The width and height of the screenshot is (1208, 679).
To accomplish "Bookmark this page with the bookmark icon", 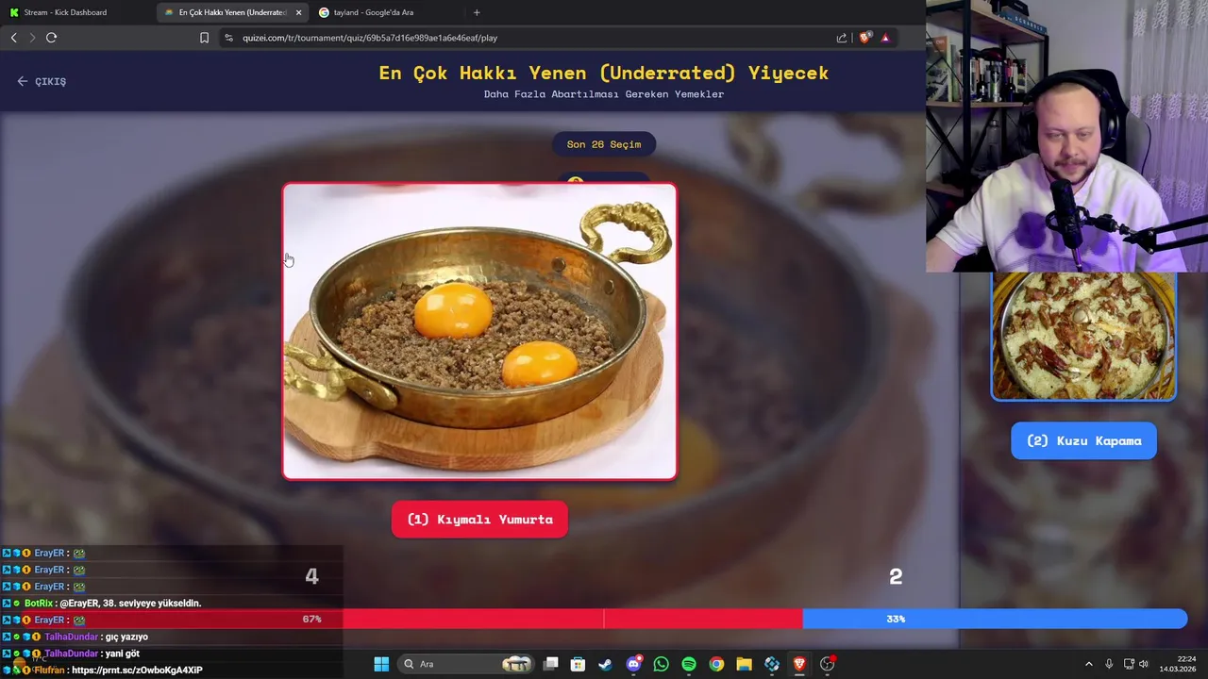I will (204, 38).
